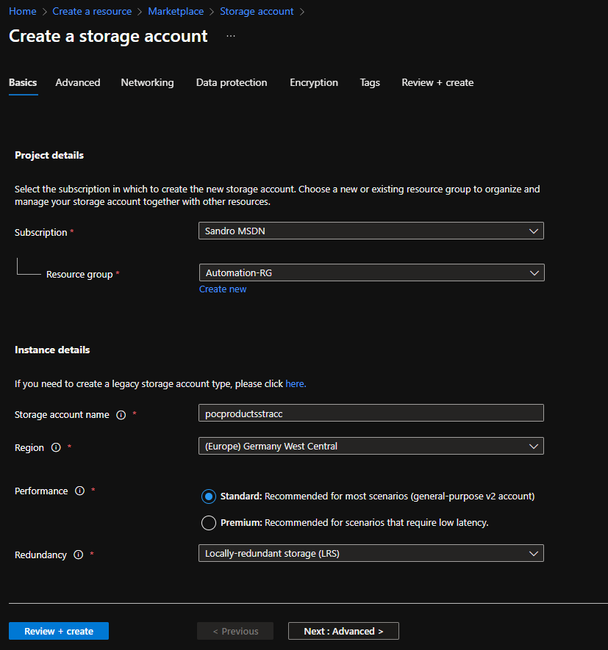The width and height of the screenshot is (608, 650).
Task: Click the blue Review + create button
Action: (59, 631)
